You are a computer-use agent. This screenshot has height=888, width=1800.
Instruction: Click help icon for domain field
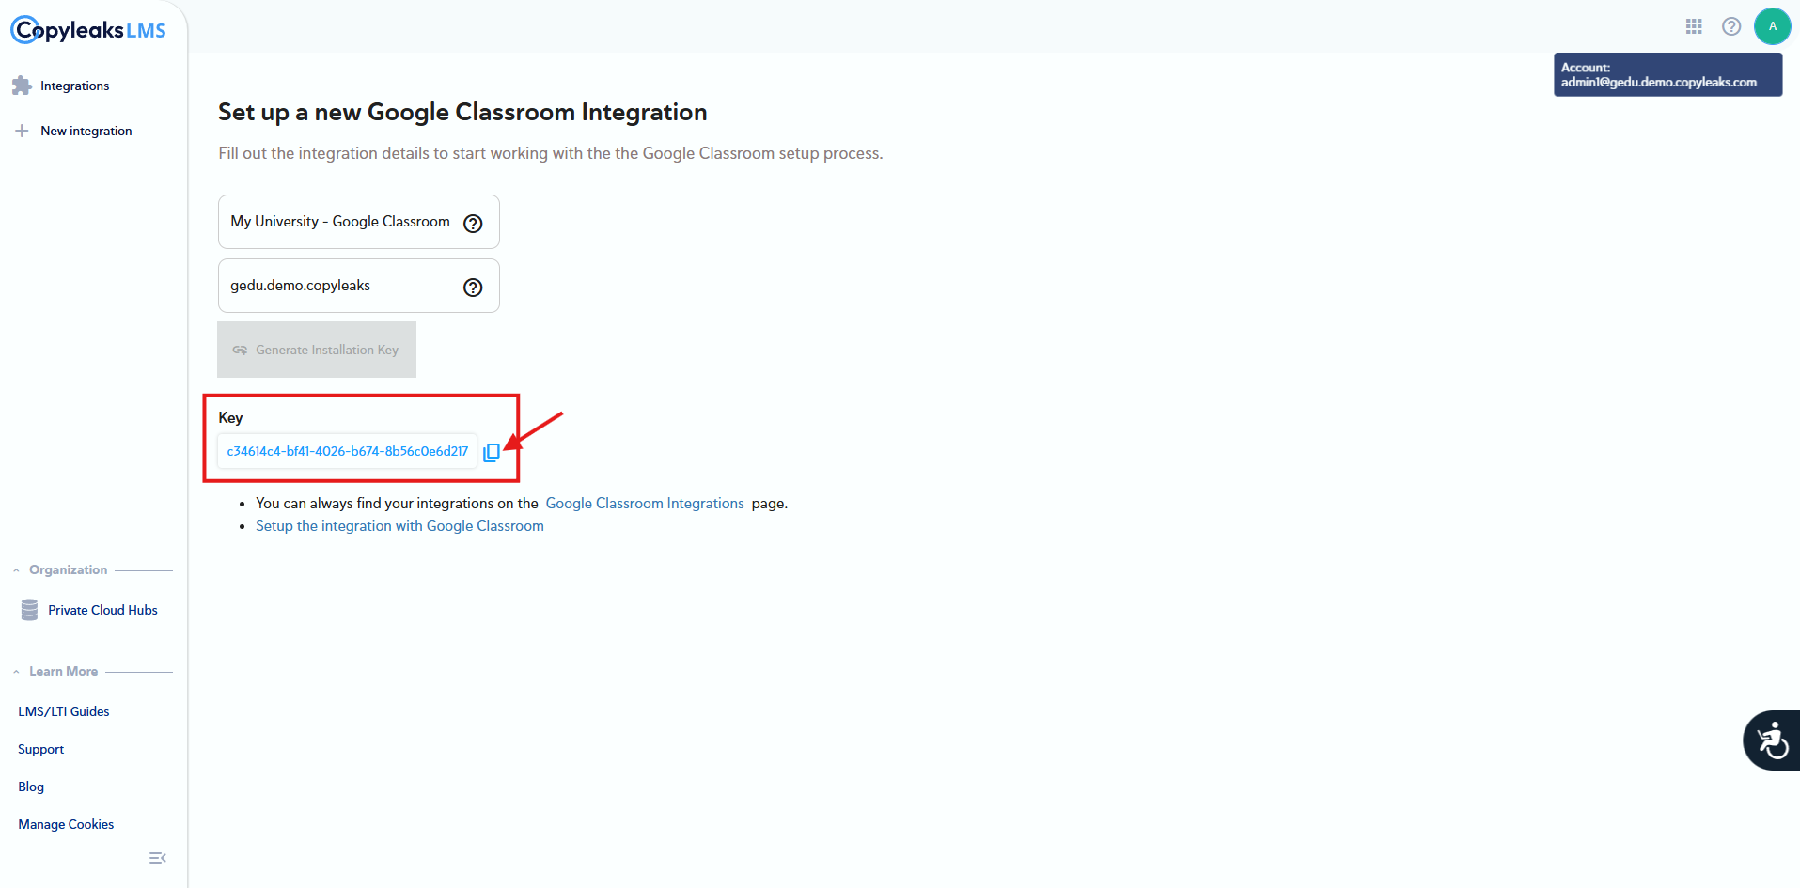(474, 288)
